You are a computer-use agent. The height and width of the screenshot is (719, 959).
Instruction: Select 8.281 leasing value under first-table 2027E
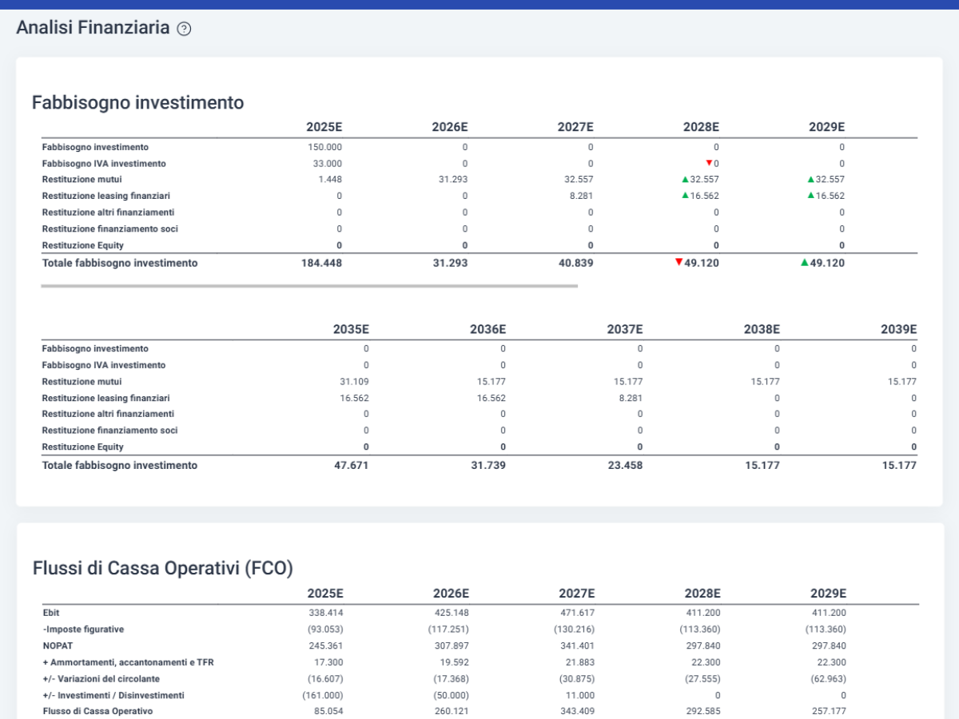[581, 196]
